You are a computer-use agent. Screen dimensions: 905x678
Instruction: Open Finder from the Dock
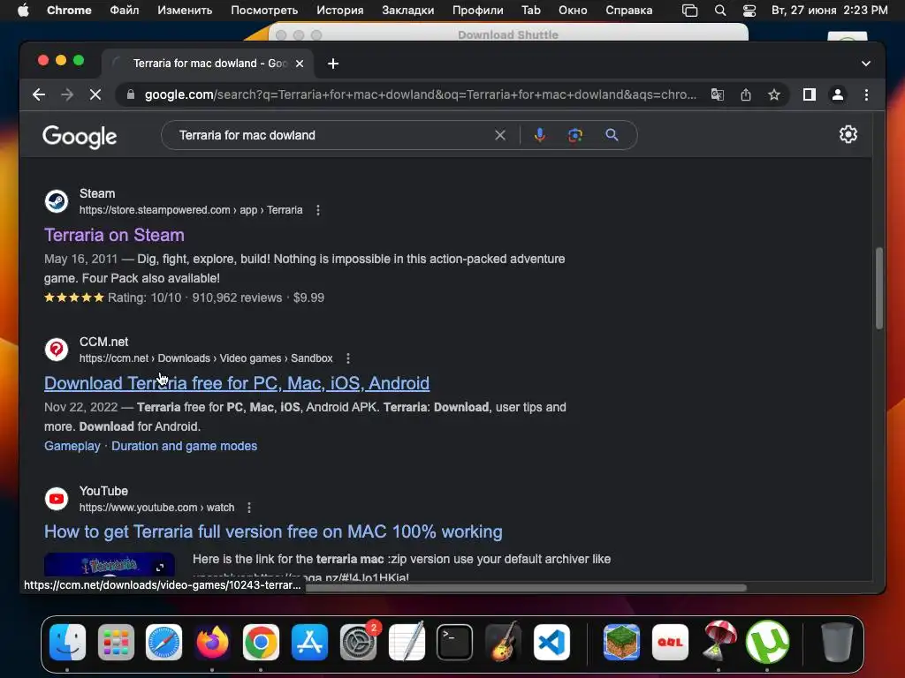(x=67, y=642)
